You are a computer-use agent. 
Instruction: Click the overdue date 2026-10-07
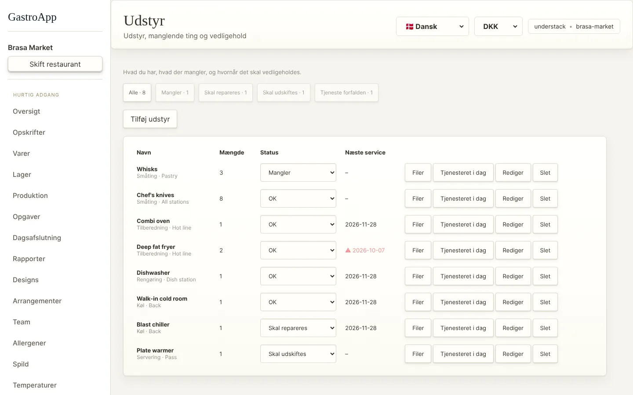pos(368,250)
